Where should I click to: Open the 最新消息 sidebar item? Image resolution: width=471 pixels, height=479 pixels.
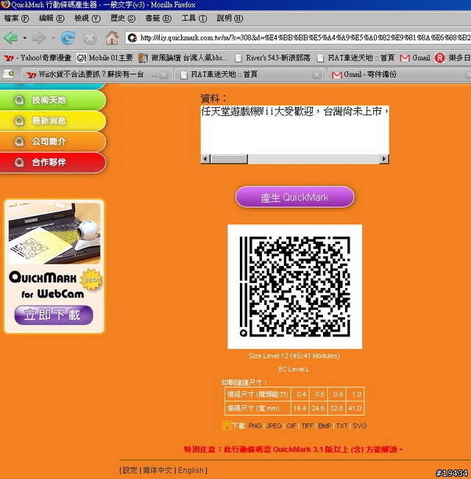point(53,120)
